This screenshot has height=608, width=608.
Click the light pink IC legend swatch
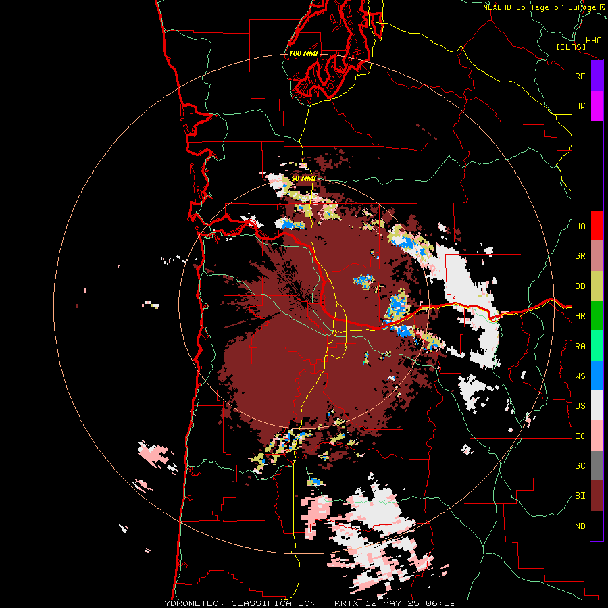(x=597, y=436)
